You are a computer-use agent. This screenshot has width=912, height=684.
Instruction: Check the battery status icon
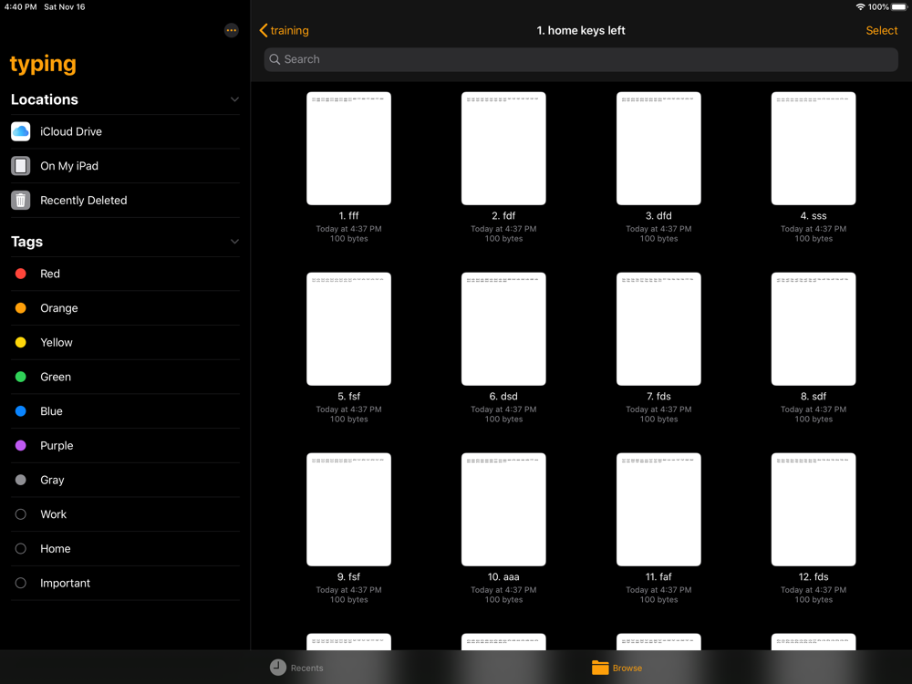click(x=898, y=7)
